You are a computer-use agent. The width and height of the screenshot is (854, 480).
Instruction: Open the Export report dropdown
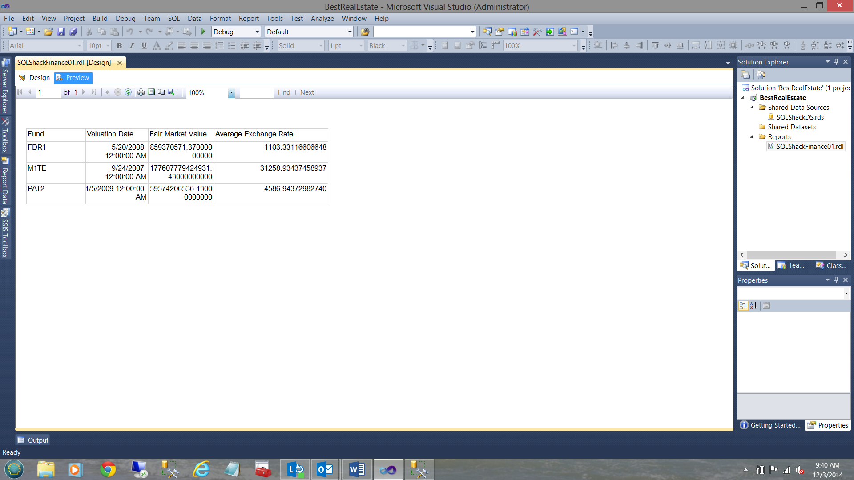tap(173, 92)
